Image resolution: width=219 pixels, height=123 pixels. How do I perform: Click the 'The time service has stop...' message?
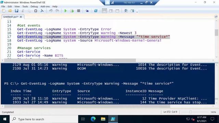pos(177,102)
